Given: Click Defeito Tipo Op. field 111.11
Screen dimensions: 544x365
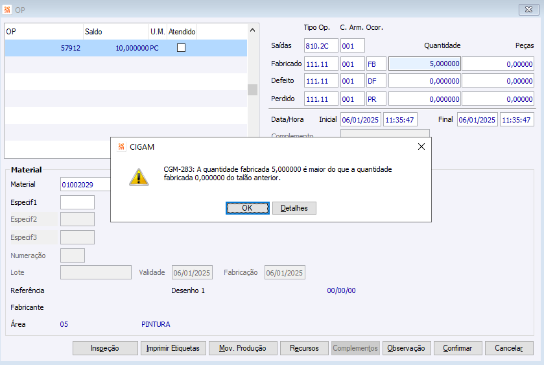Looking at the screenshot, I should point(321,81).
